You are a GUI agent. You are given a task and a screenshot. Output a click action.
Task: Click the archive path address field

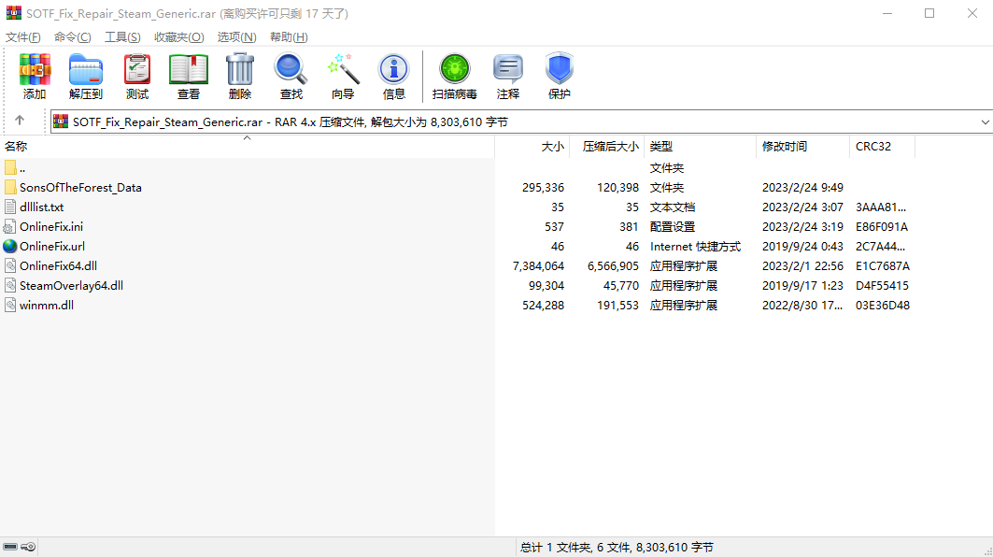tap(521, 121)
